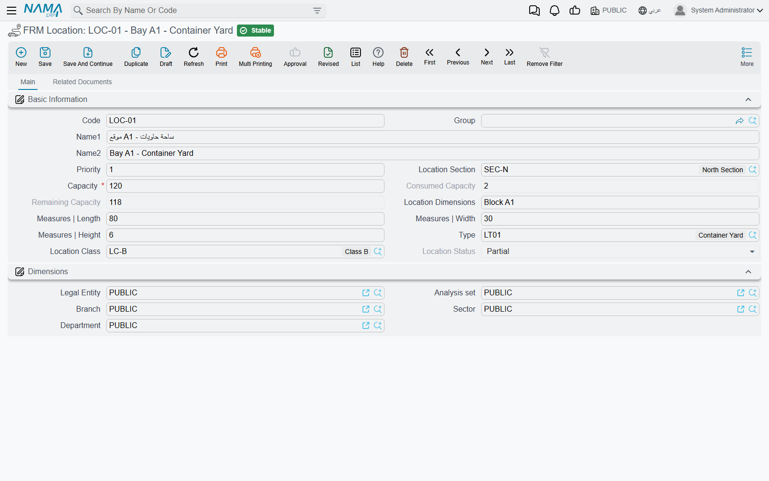Click the Group field share arrow icon
Screen dimensions: 769x481
[x=740, y=121]
